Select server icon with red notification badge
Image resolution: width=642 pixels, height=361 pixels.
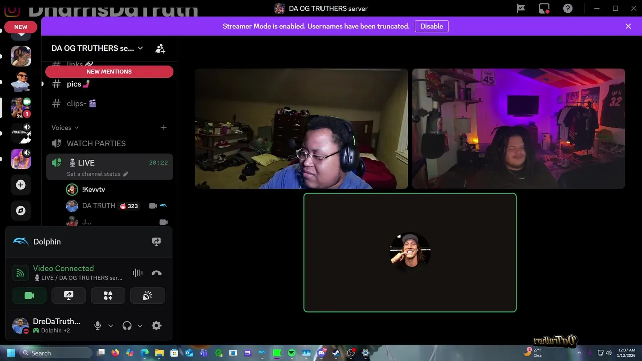[21, 108]
